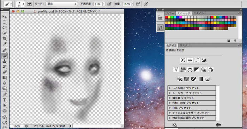
Task: Create a new swatch from foreground color
Action: [x=228, y=41]
